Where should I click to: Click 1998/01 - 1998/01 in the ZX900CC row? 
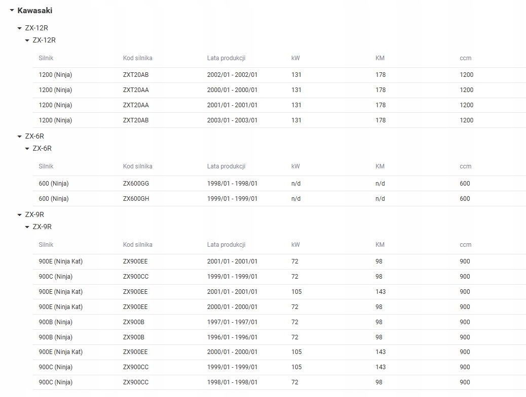(x=232, y=382)
